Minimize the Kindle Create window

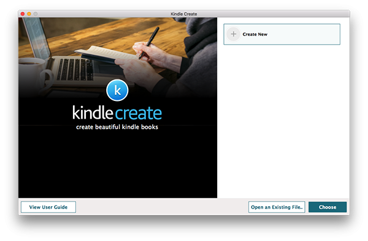coord(29,14)
